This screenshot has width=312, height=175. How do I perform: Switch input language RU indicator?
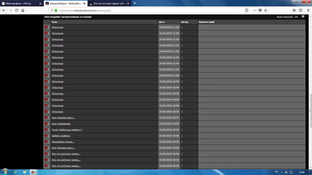(276, 172)
